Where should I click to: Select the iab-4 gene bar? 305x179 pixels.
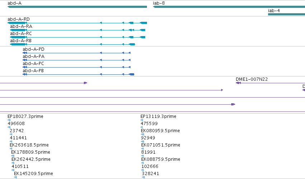tap(286, 14)
